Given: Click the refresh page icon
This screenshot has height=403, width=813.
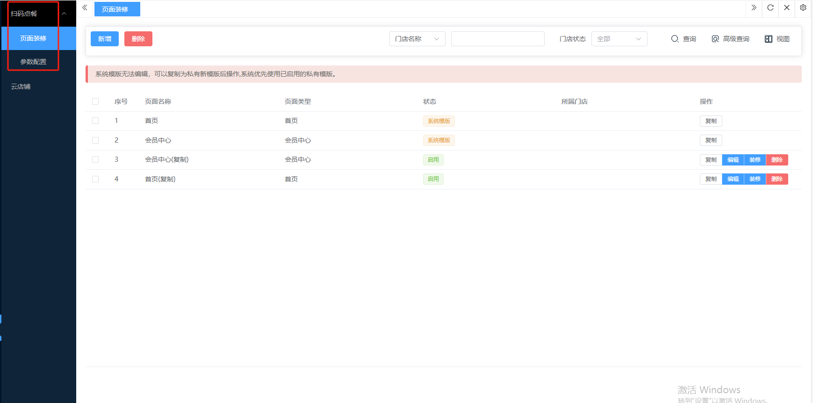Looking at the screenshot, I should tap(770, 8).
